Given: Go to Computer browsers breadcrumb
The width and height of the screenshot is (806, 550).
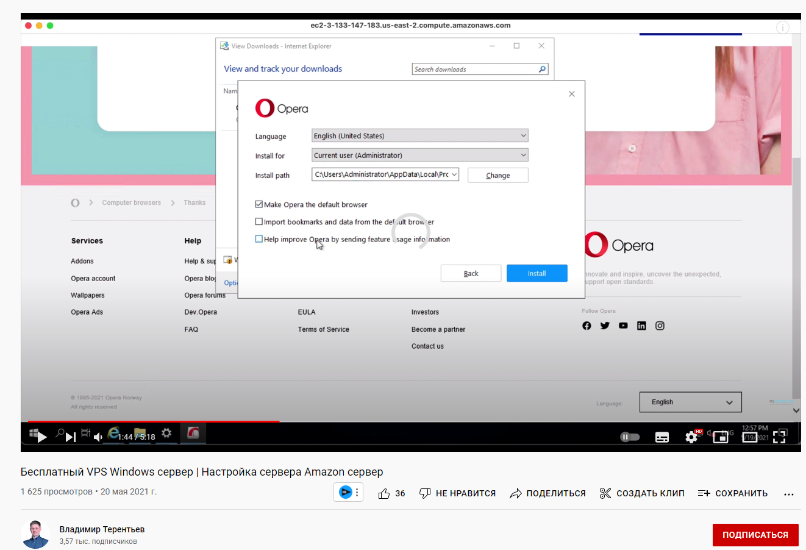Looking at the screenshot, I should [132, 203].
